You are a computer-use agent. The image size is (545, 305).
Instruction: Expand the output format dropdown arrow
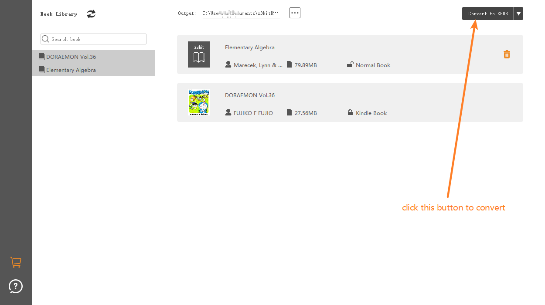click(518, 14)
